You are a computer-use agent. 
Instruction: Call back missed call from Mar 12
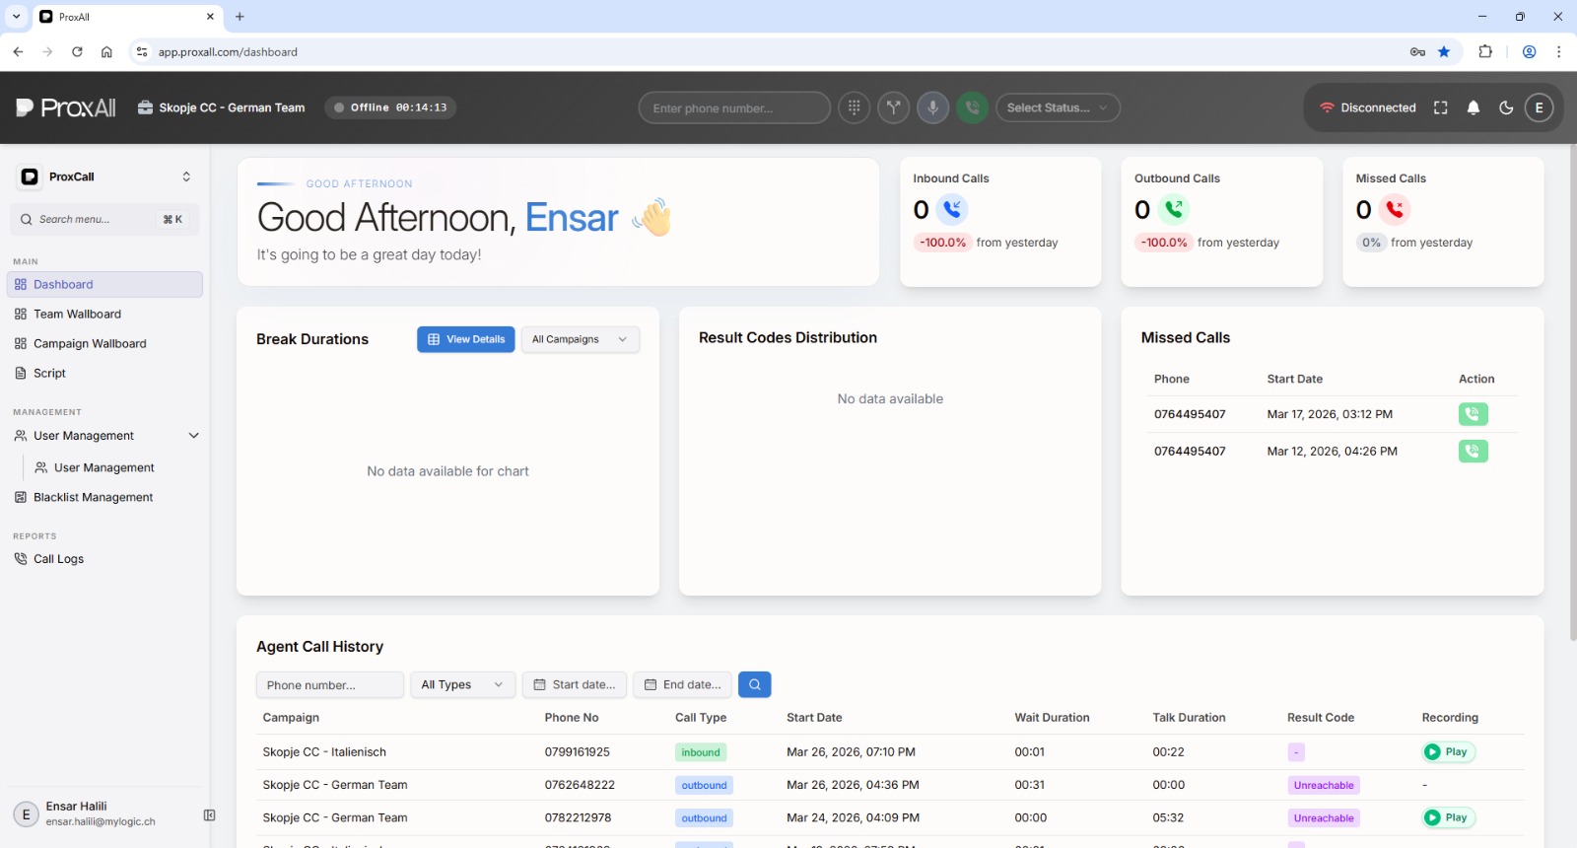coord(1473,451)
